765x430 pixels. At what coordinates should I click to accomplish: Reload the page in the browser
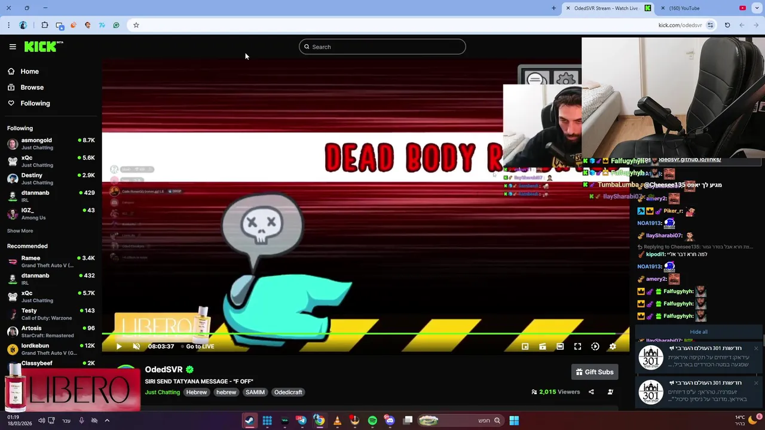[x=727, y=25]
